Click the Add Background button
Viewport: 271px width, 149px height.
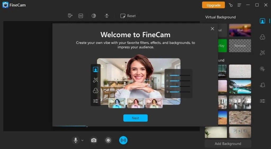pyautogui.click(x=228, y=144)
